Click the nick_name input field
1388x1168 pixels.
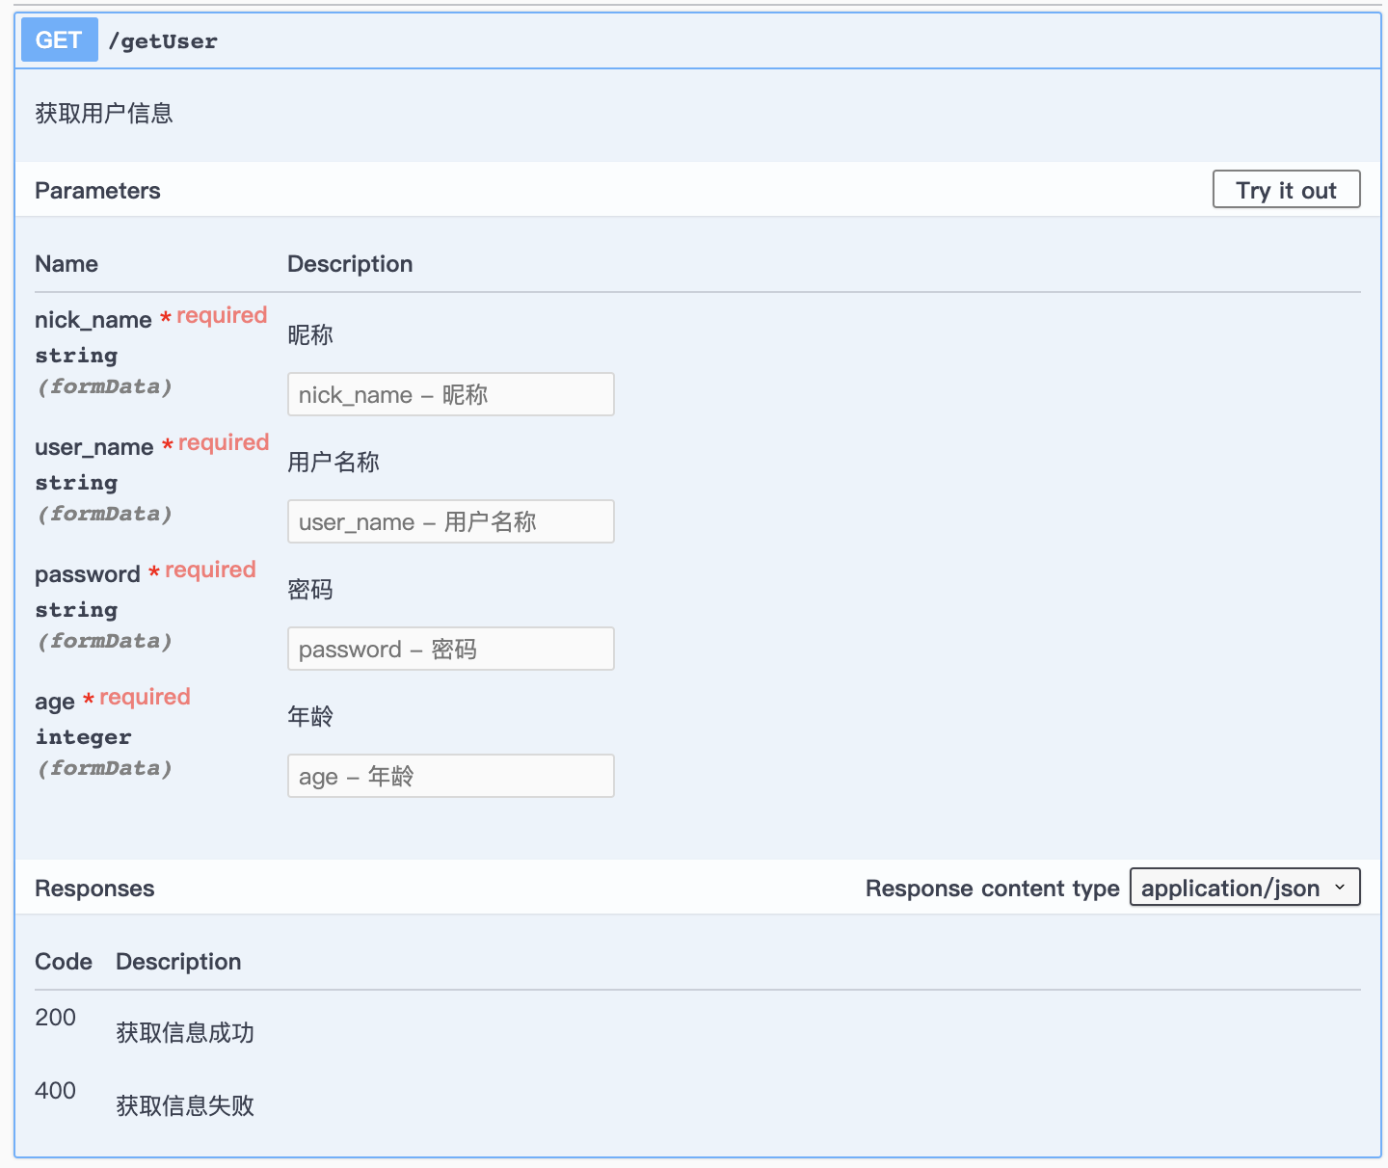pyautogui.click(x=450, y=394)
